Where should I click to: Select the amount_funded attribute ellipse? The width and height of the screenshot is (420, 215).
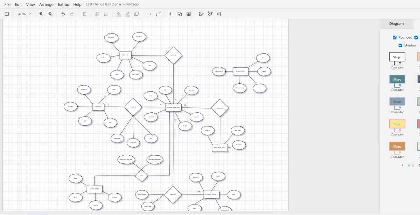tap(141, 194)
